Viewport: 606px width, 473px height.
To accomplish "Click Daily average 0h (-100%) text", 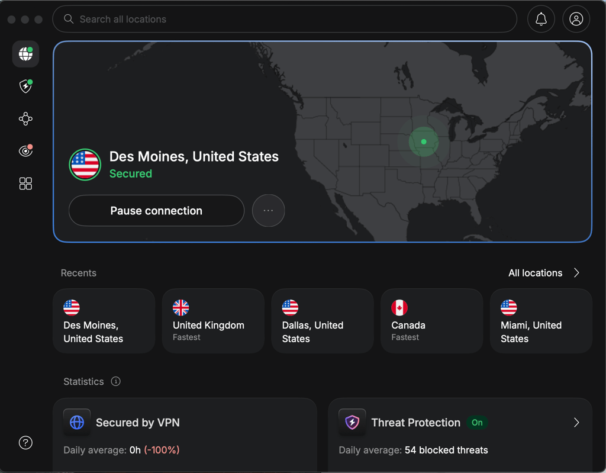I will pos(121,450).
